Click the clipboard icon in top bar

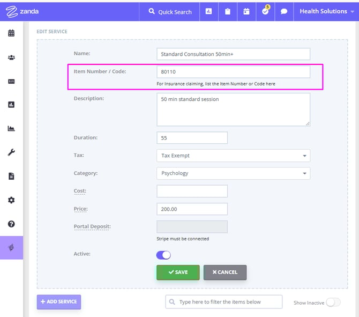coord(228,11)
